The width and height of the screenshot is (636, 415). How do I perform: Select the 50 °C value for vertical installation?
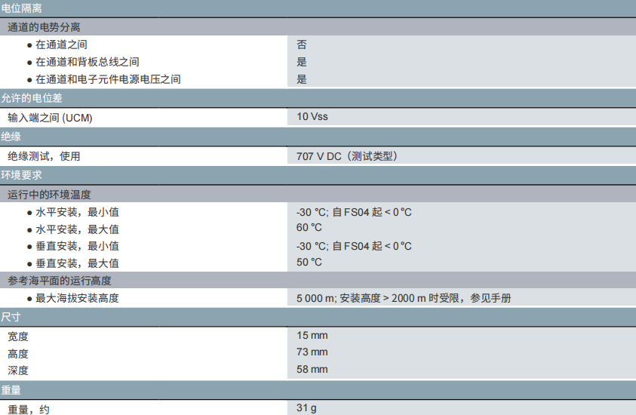point(309,262)
